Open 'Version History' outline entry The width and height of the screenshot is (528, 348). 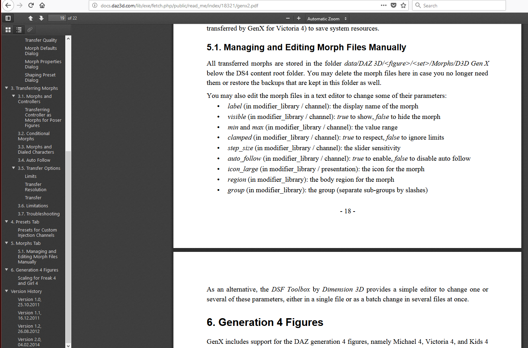coord(26,292)
